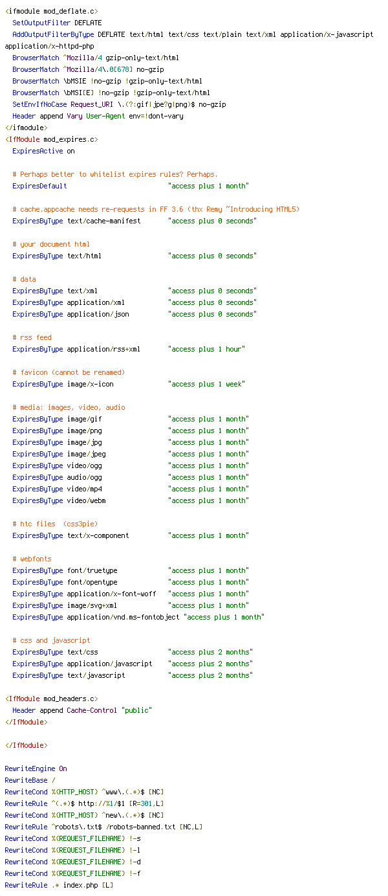
Task: Click the application/rss+xml "access plus 1 hour" value
Action: point(207,349)
